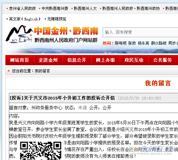Open the [投诉]关于兴义市2015年小升初工作的投诉公开信 title

point(62,98)
